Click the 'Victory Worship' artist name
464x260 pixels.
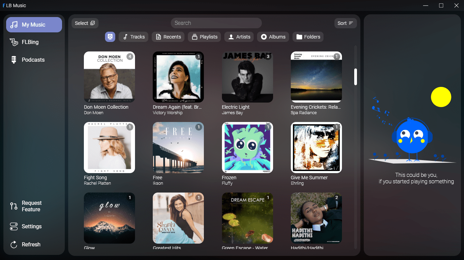point(168,113)
